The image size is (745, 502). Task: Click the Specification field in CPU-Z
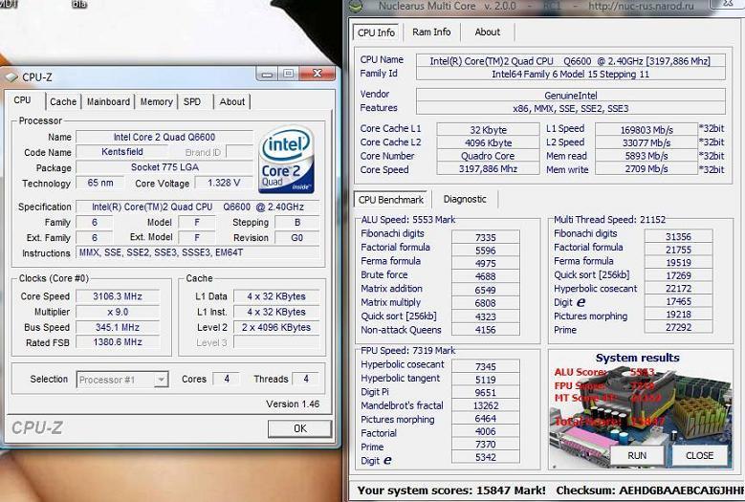pyautogui.click(x=198, y=207)
